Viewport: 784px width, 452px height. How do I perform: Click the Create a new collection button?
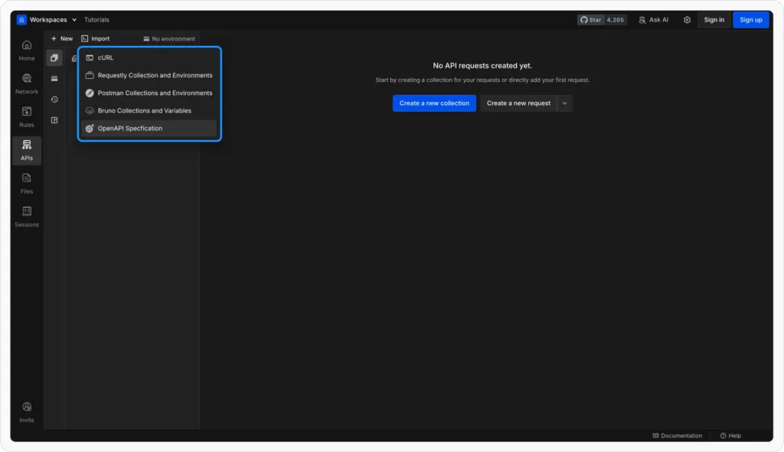click(434, 103)
